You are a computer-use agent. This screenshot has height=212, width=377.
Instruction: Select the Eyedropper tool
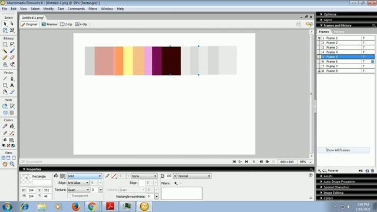5,126
